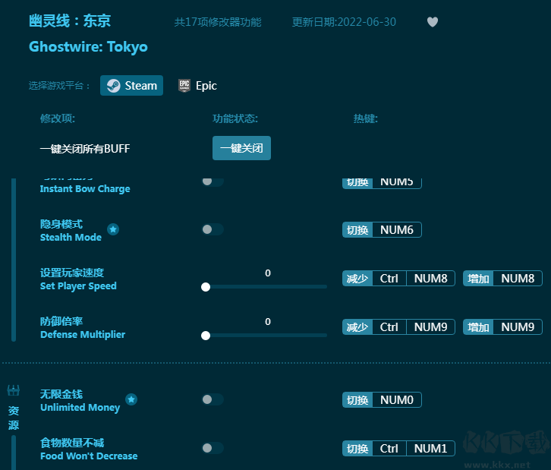Click 减少 button for Defense Multiplier

(x=357, y=327)
